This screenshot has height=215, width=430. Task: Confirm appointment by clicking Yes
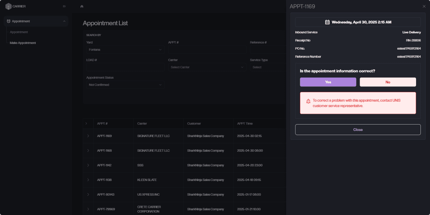328,82
